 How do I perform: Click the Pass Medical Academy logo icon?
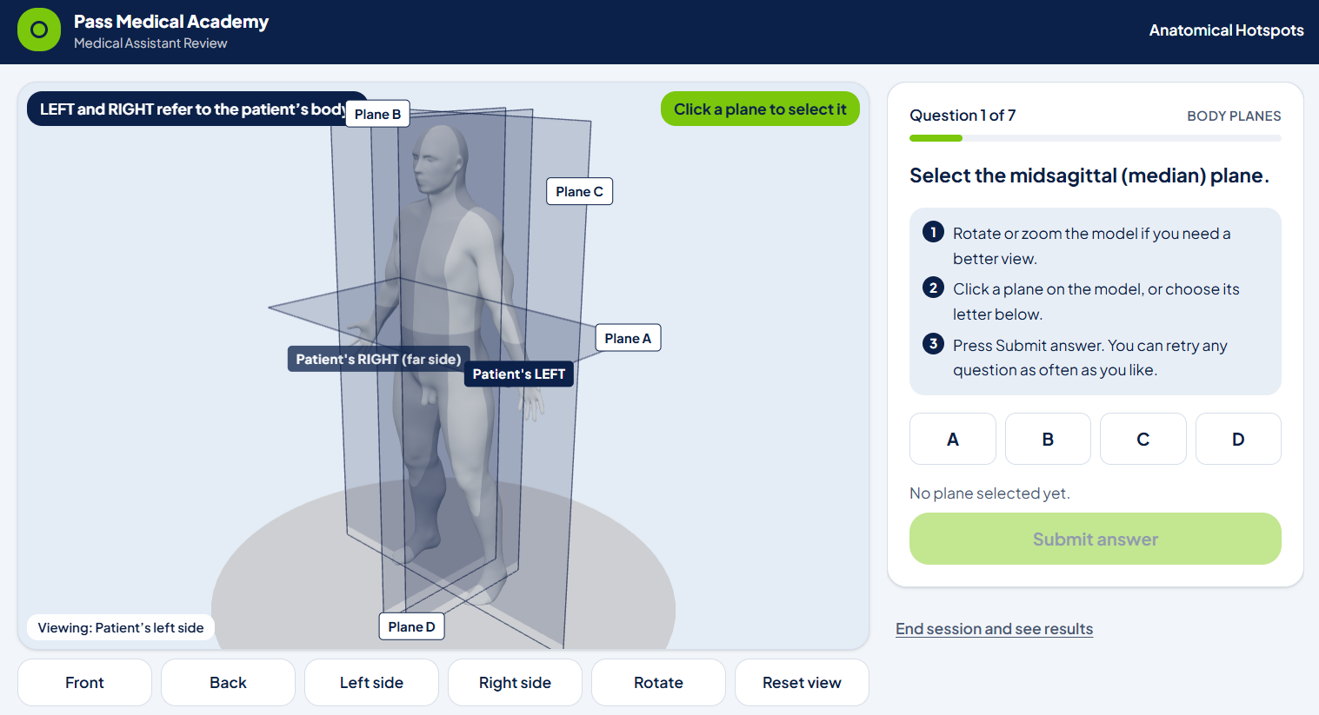tap(39, 30)
